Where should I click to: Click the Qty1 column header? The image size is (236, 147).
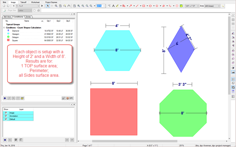tap(49, 21)
